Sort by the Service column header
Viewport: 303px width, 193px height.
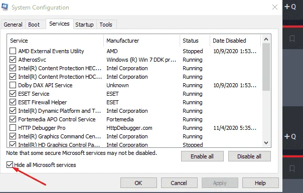[x=55, y=41]
